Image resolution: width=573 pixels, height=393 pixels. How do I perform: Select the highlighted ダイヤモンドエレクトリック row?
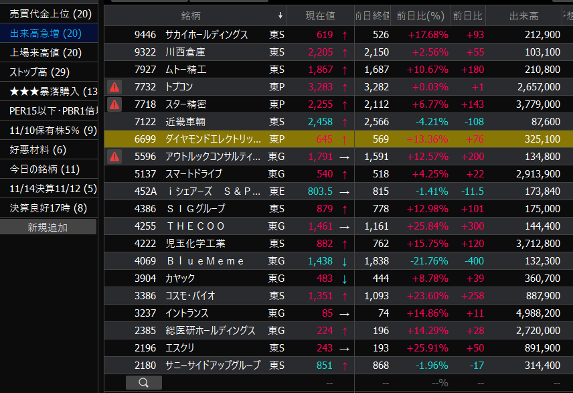coord(214,139)
